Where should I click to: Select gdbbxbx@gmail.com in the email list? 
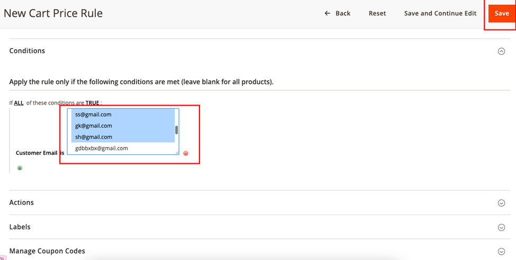(123, 148)
